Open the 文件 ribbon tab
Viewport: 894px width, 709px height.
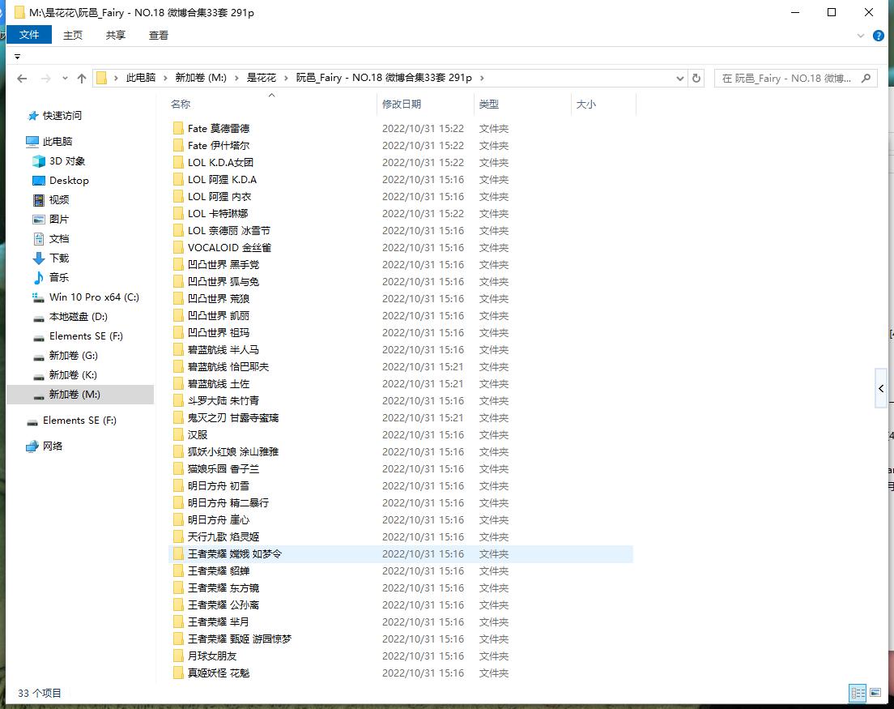pyautogui.click(x=29, y=35)
